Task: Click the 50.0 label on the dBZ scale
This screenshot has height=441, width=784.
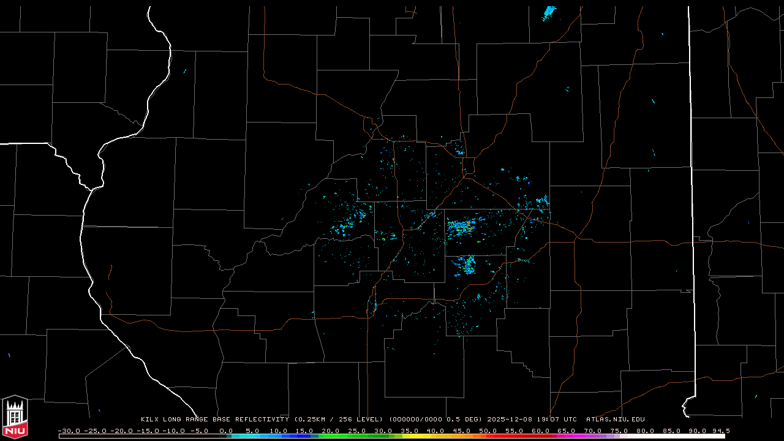Action: tap(488, 431)
